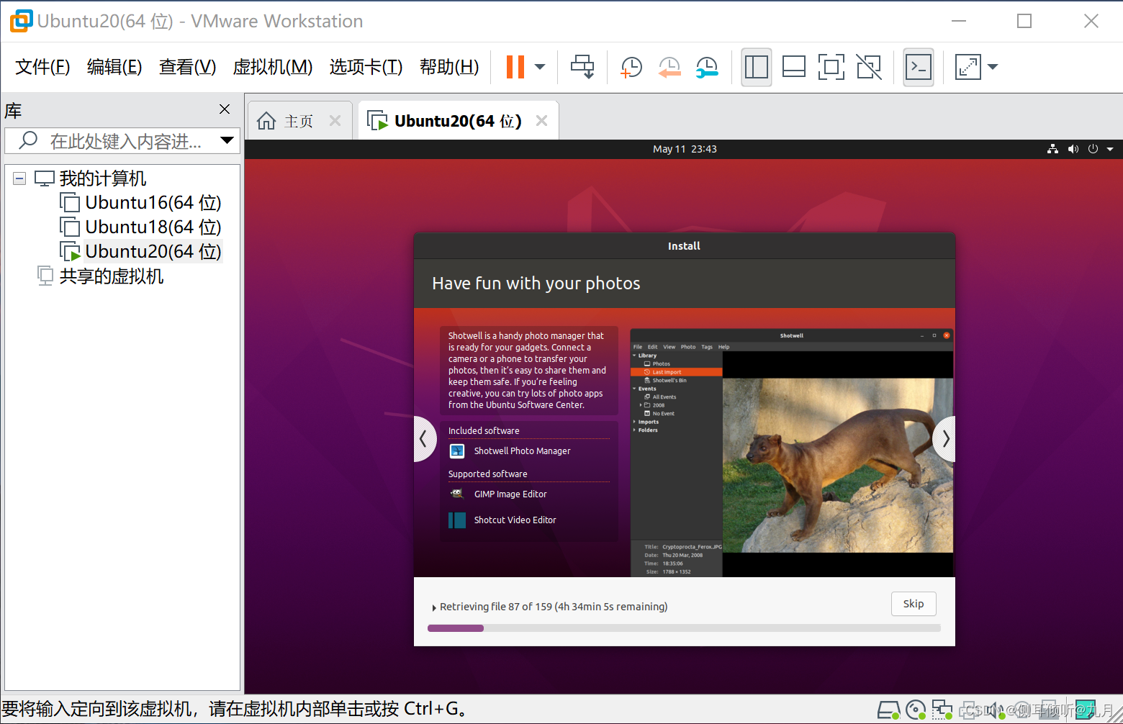Click the stretch guest display icon
The height and width of the screenshot is (724, 1123).
(968, 67)
